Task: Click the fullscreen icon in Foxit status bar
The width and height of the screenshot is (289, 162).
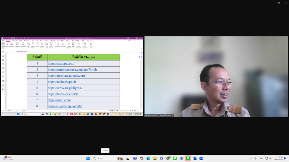Action: click(x=140, y=111)
